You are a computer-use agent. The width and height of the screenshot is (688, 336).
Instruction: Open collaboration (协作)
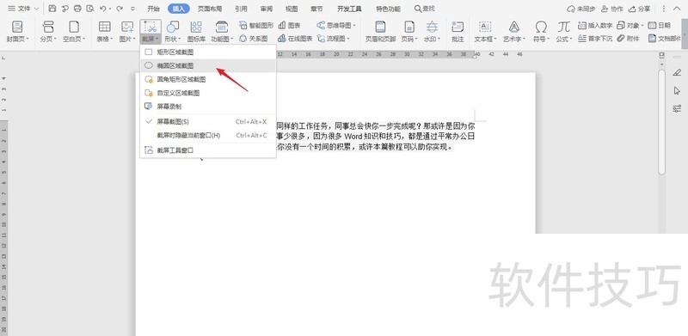click(x=612, y=9)
